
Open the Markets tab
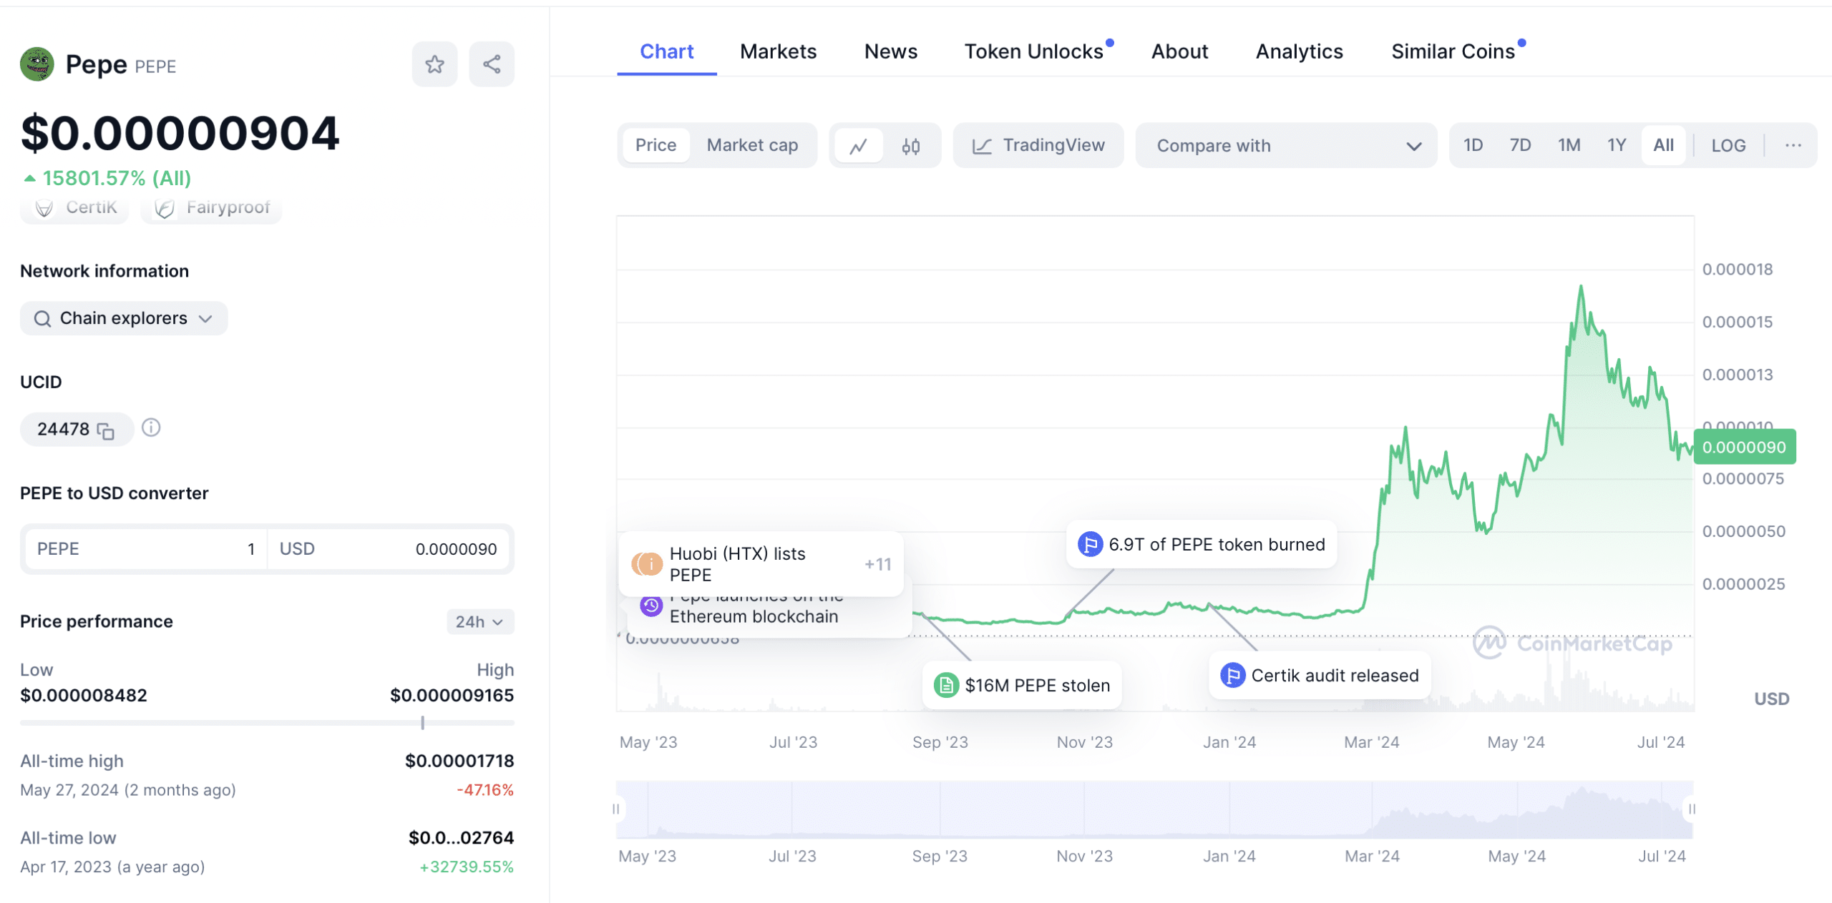pos(778,51)
